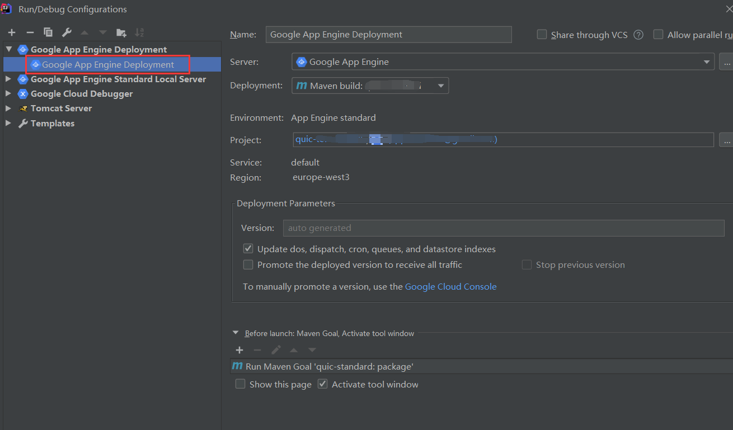This screenshot has width=733, height=430.
Task: Collapse the Before launch section
Action: pos(236,333)
